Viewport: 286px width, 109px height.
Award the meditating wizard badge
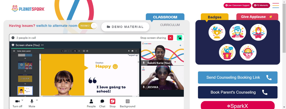tap(259, 33)
